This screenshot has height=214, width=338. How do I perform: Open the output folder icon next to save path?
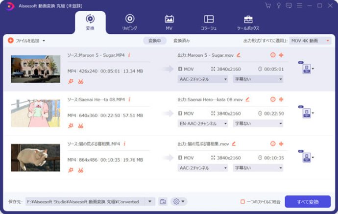pos(163,202)
